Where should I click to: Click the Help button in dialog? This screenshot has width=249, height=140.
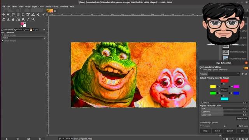[x=205, y=131]
